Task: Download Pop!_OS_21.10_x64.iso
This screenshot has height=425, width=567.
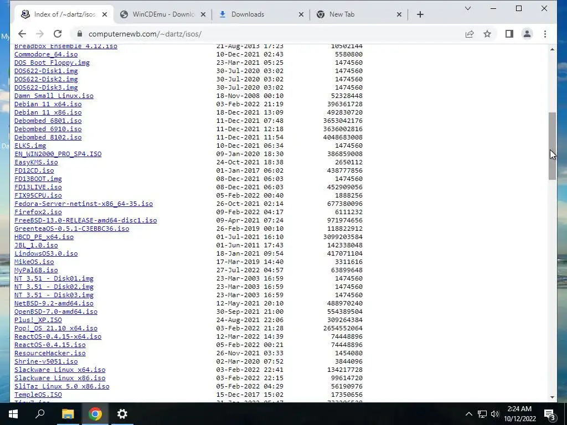Action: pos(56,329)
